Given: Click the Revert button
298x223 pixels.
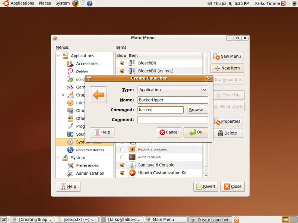Looking at the screenshot, I should [206, 187].
